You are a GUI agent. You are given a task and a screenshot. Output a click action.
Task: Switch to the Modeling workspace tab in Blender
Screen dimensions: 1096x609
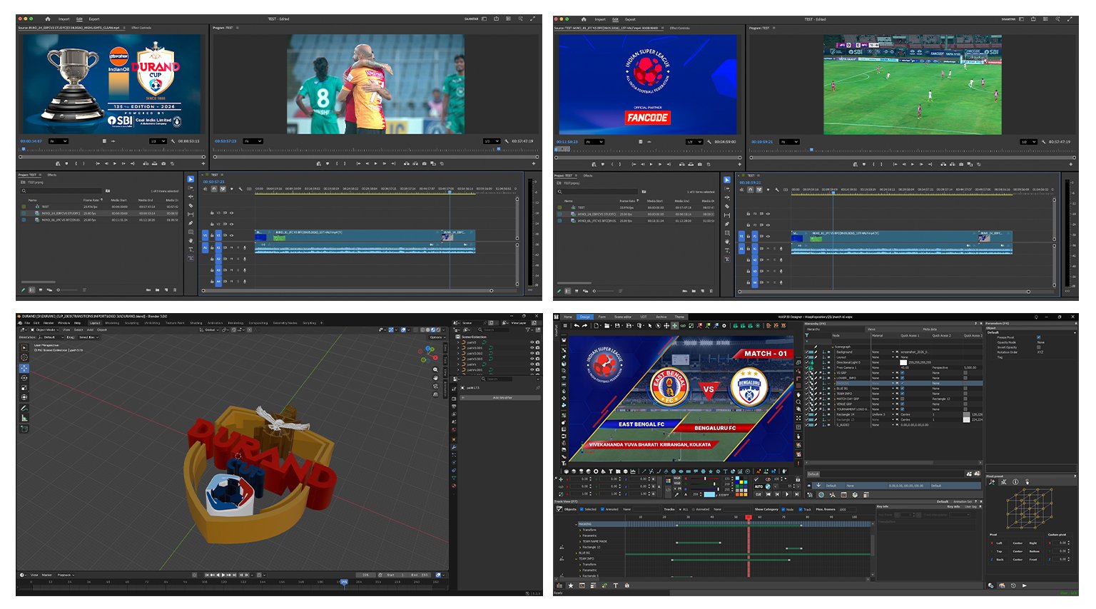pos(112,323)
